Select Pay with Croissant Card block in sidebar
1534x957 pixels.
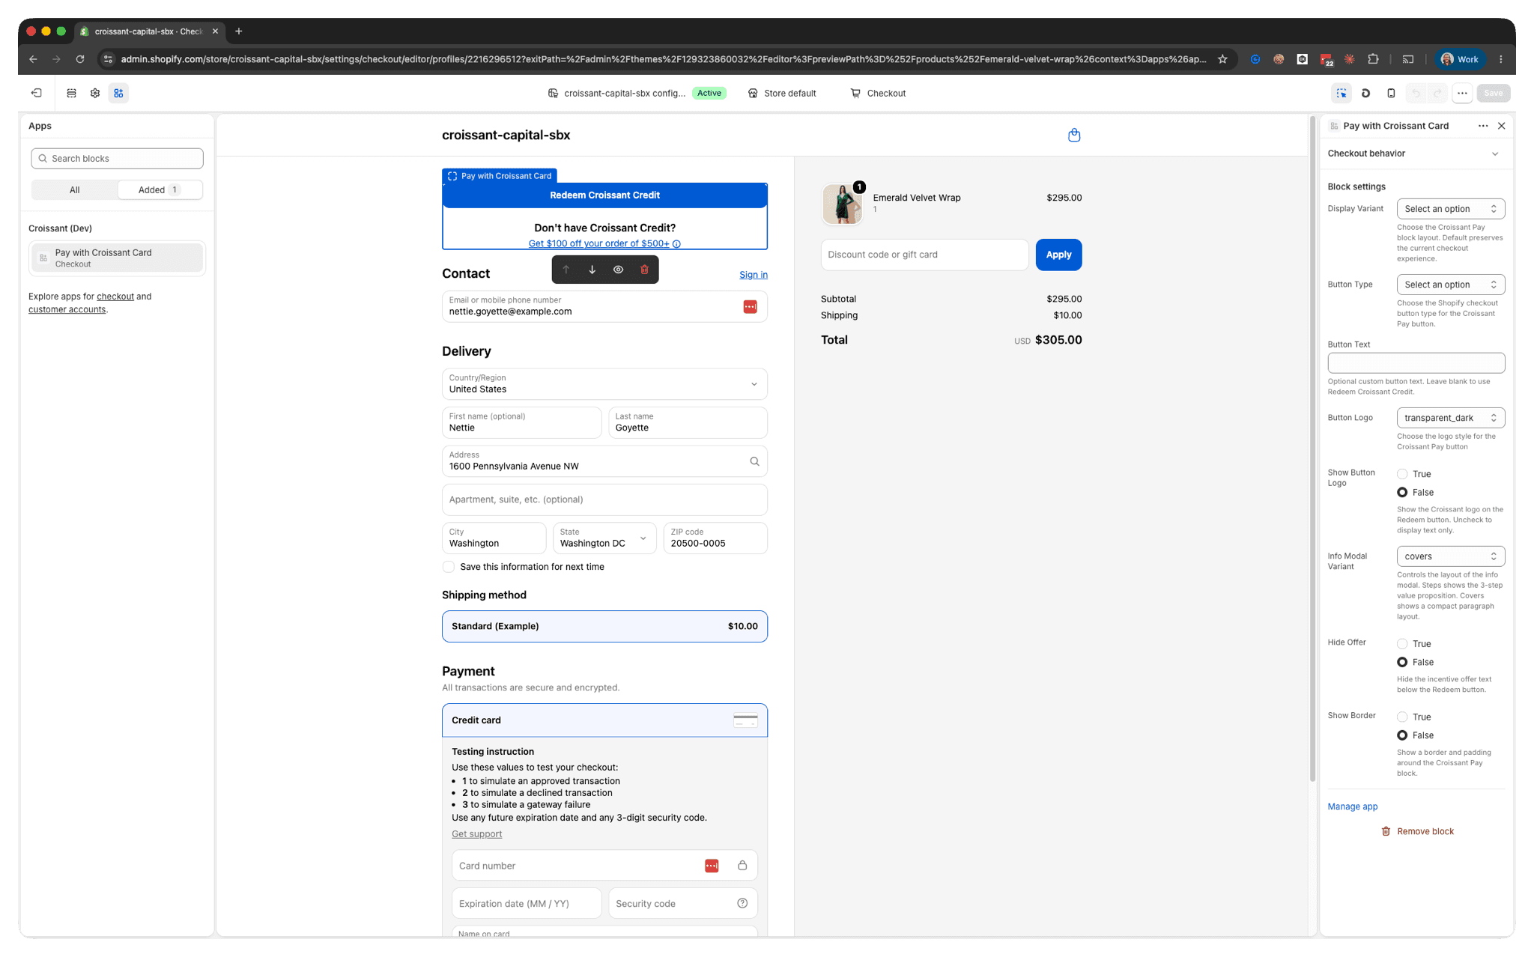click(117, 258)
